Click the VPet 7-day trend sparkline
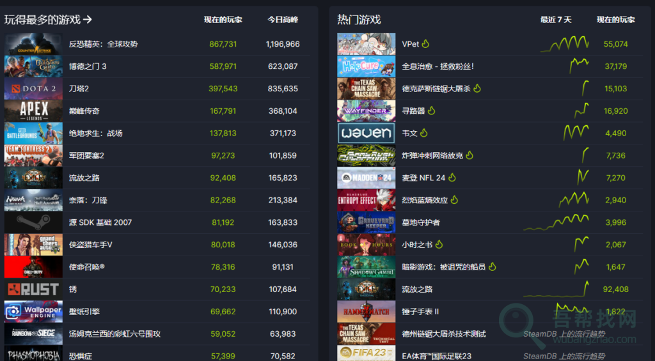This screenshot has width=655, height=361. [x=564, y=44]
